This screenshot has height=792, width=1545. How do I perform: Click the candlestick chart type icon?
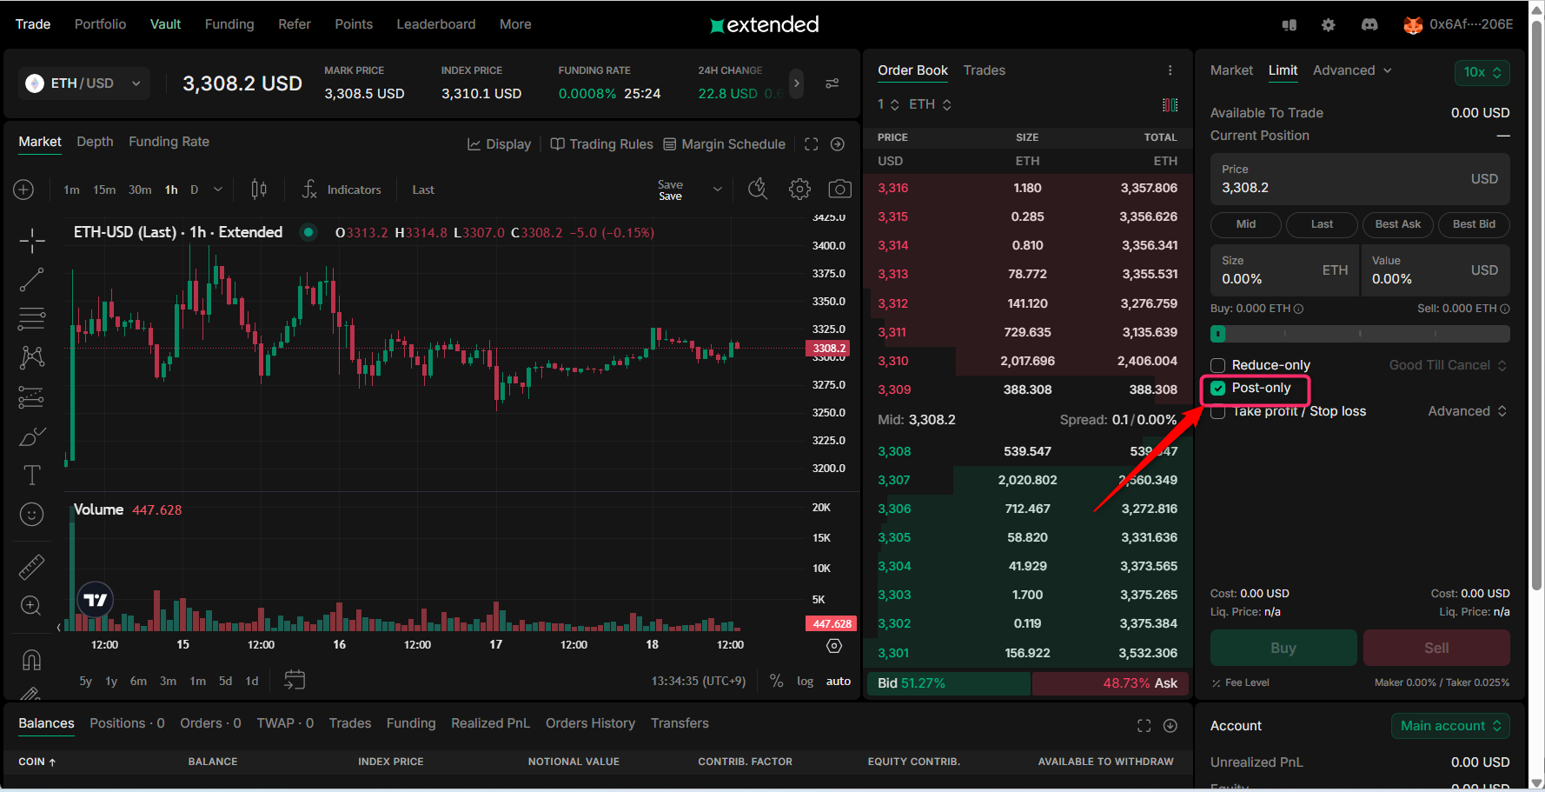pos(259,190)
